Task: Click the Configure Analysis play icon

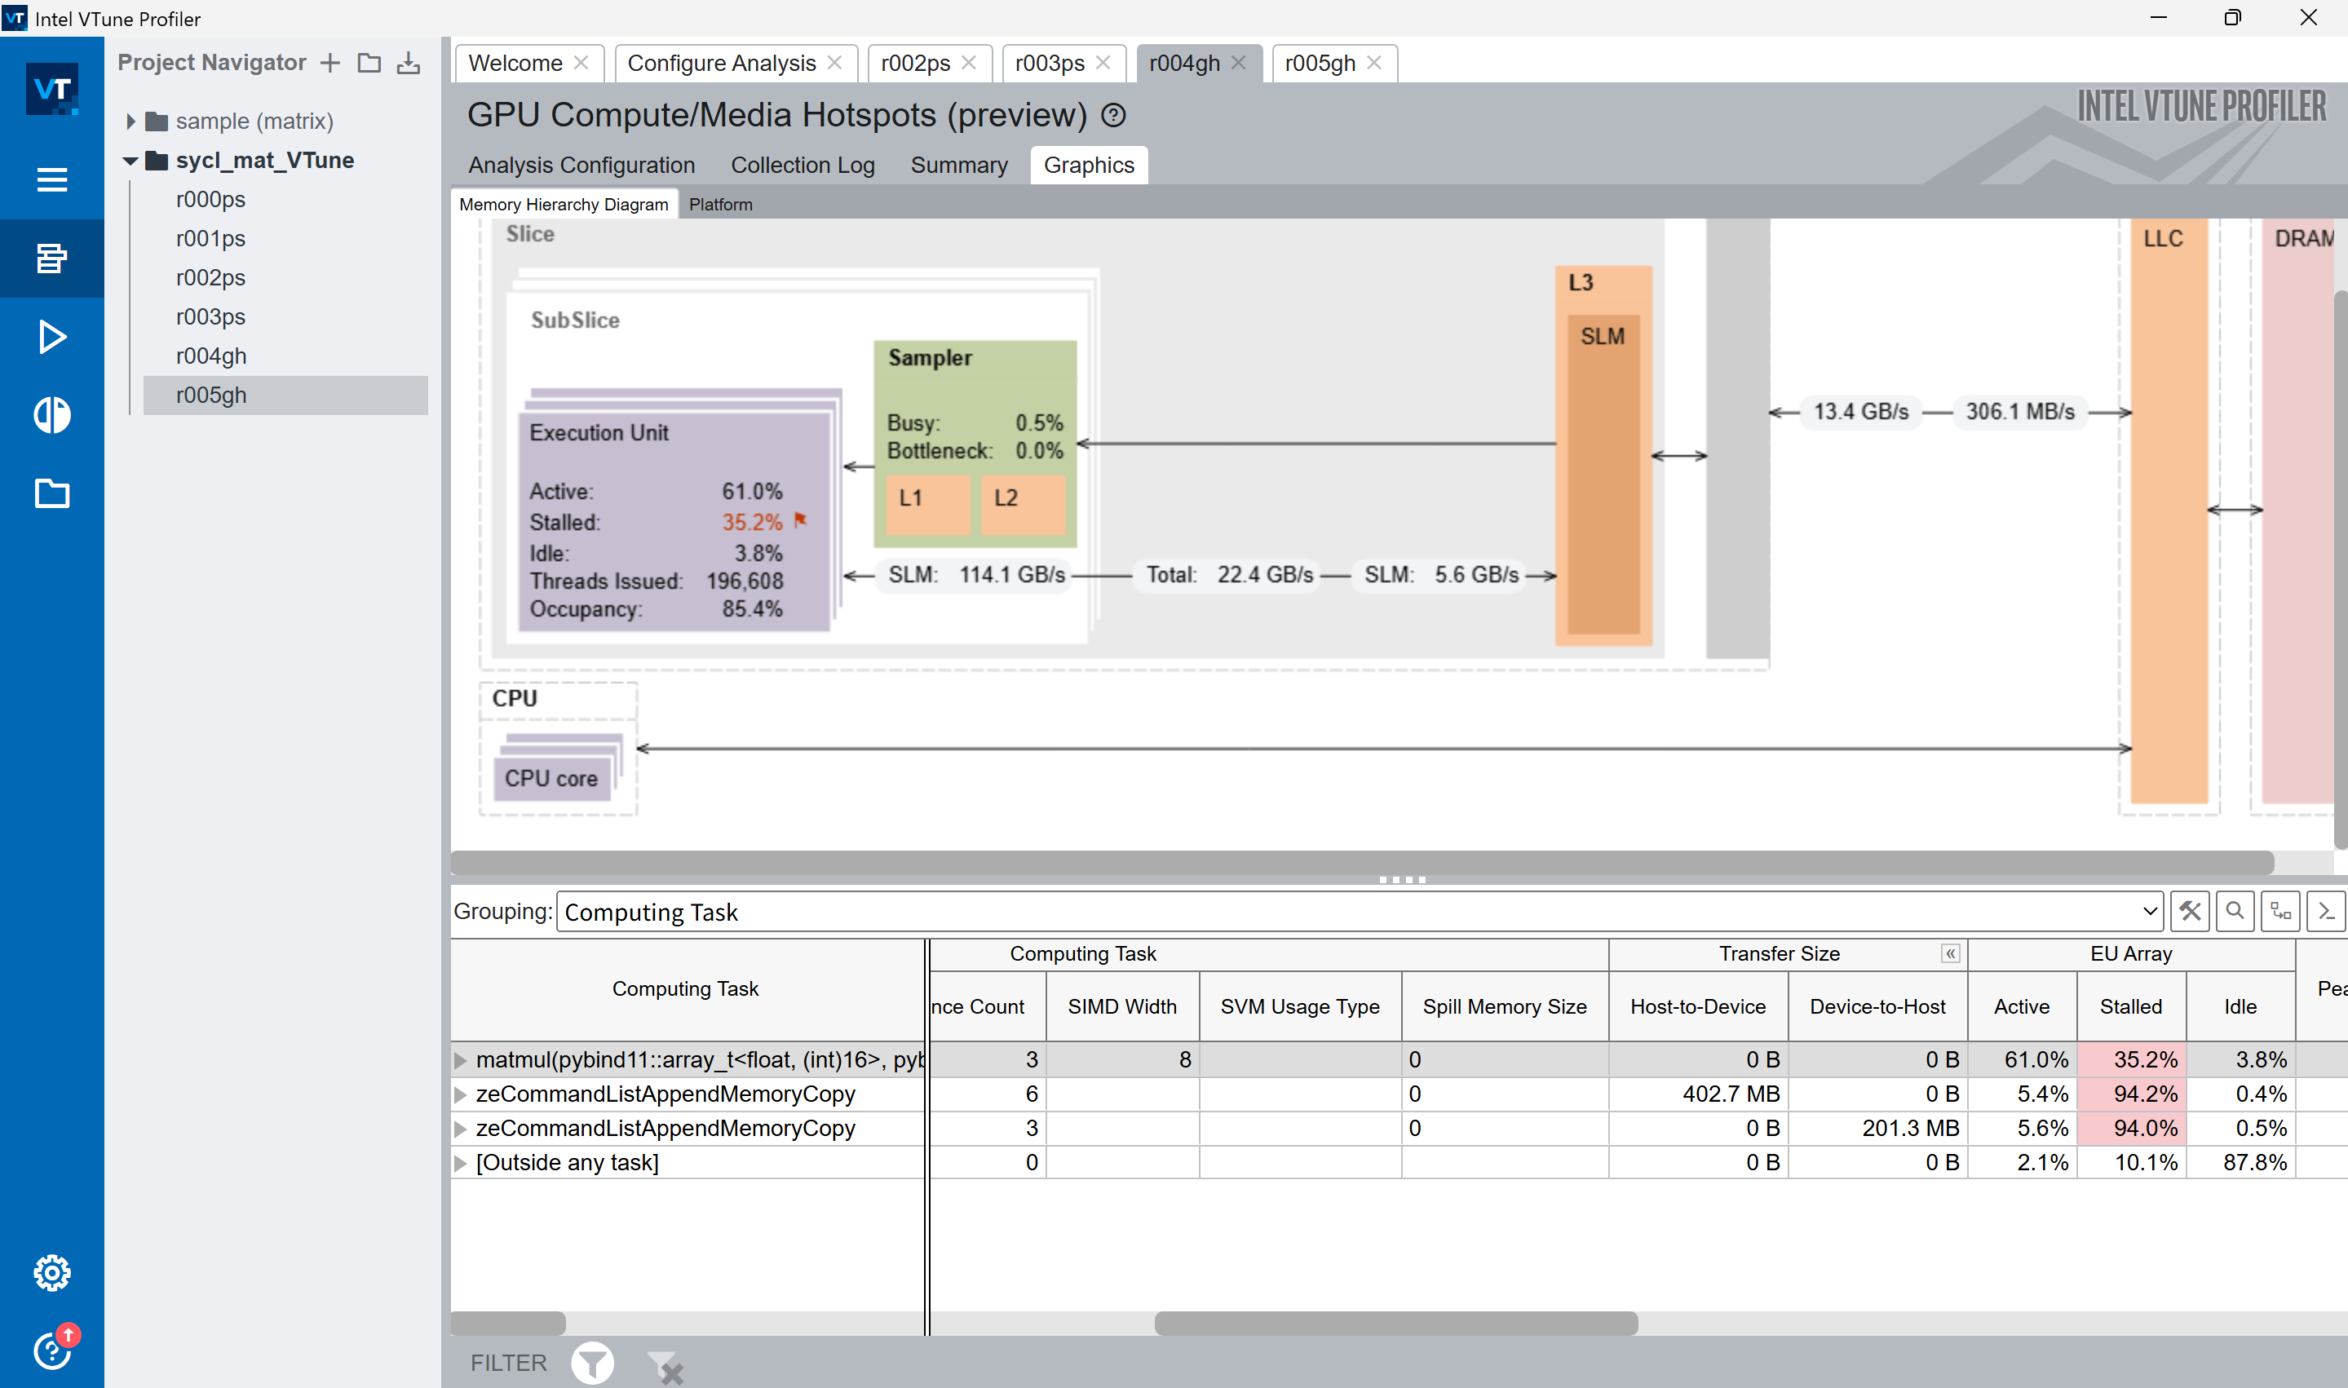Action: pyautogui.click(x=51, y=337)
